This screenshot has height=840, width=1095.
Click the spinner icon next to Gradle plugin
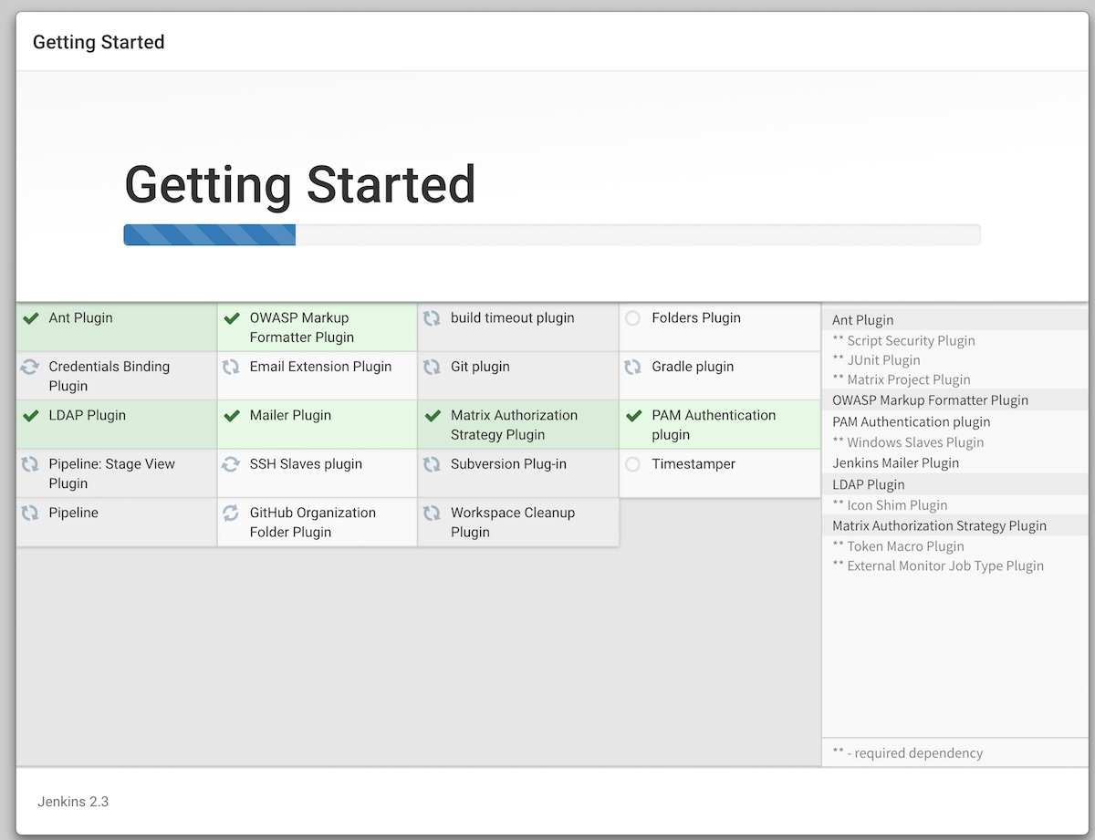(x=632, y=367)
